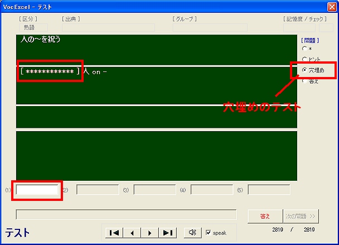Click the red 答え button

point(265,216)
